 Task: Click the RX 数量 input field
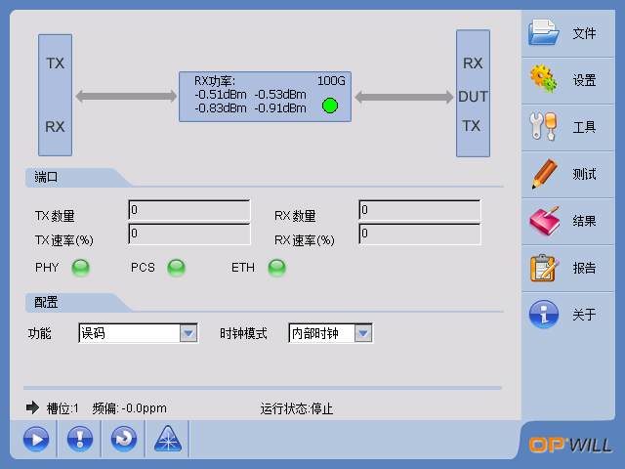420,210
